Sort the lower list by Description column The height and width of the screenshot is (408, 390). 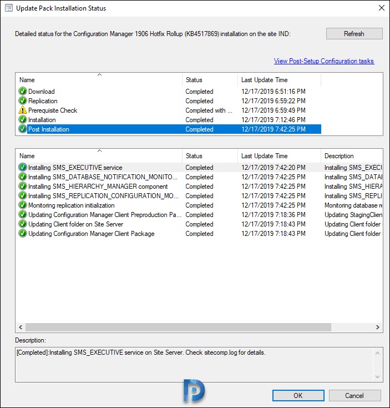coord(352,155)
